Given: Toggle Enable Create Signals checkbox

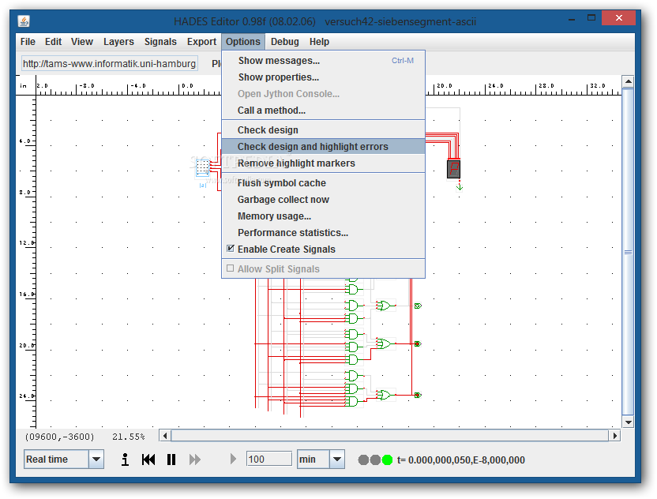Looking at the screenshot, I should [x=231, y=249].
